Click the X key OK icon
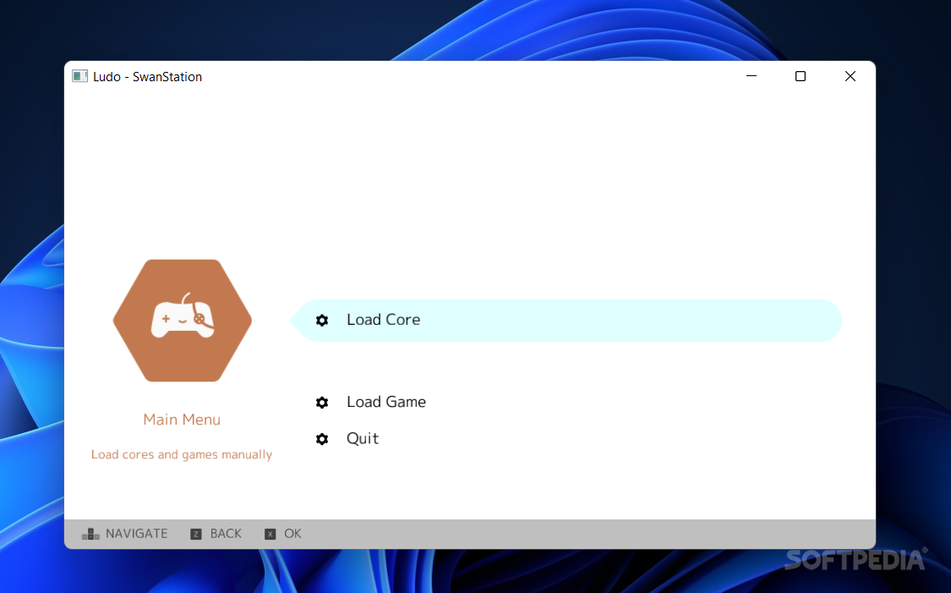The width and height of the screenshot is (951, 593). pyautogui.click(x=271, y=534)
